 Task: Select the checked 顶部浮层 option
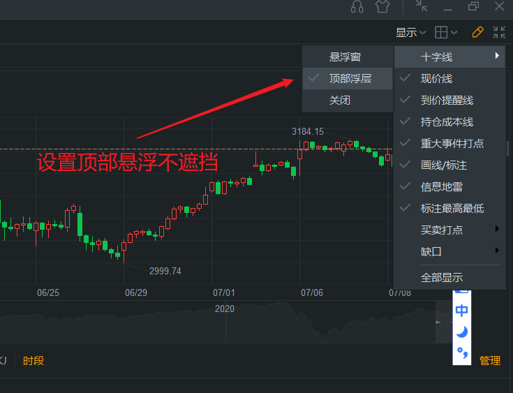348,79
